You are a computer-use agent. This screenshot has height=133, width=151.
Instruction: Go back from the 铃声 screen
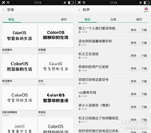[x=79, y=10]
